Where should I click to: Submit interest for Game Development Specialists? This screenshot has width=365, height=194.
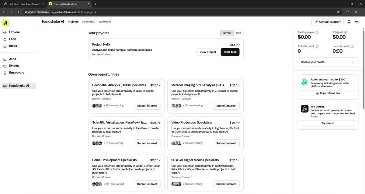(147, 184)
